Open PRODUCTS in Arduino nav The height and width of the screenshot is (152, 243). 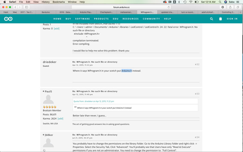(x=101, y=19)
